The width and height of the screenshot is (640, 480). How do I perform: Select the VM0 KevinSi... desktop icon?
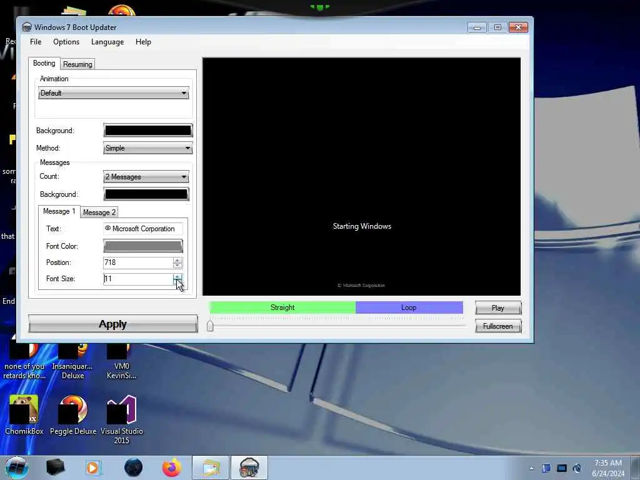122,361
